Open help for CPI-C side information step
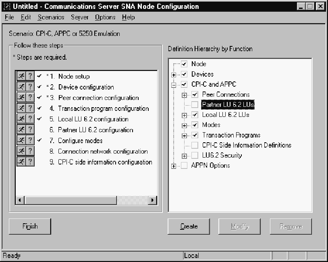The image size is (328, 262). click(30, 161)
